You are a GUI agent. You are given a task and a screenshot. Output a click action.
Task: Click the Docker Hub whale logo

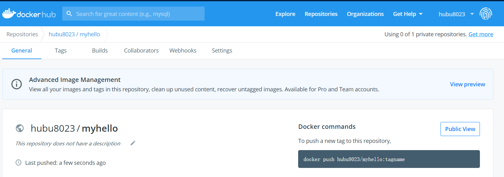[x=9, y=14]
